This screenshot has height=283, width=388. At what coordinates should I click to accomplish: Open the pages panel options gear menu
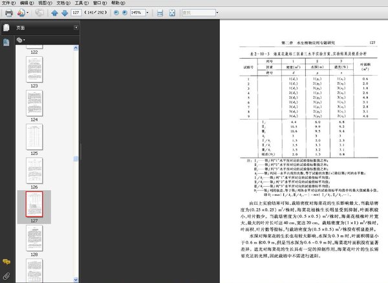point(21,40)
